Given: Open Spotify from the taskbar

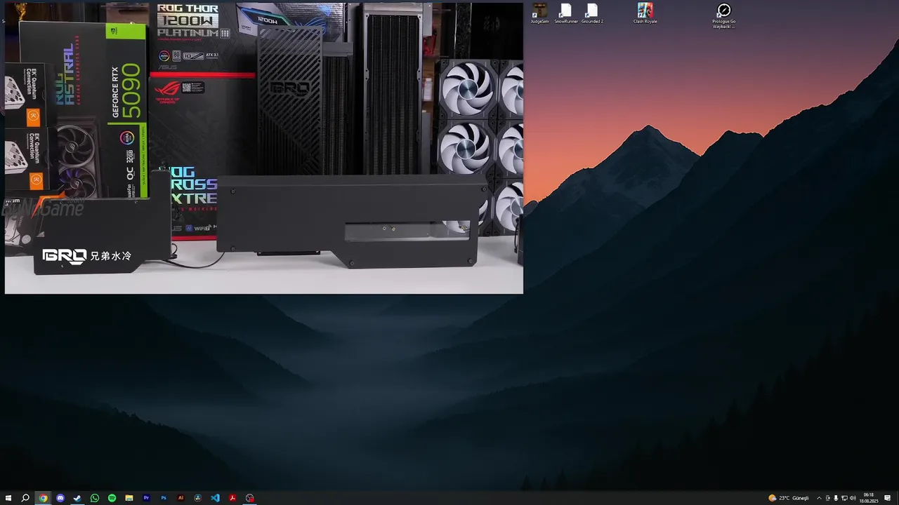Looking at the screenshot, I should (112, 498).
